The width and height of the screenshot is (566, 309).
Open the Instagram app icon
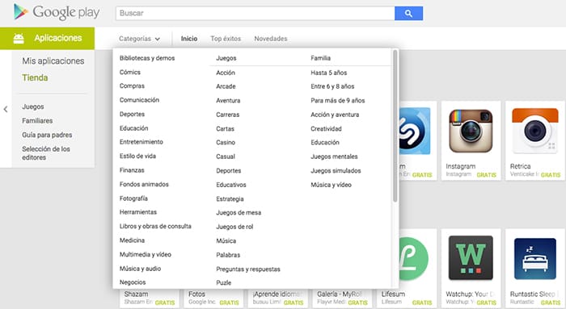[471, 131]
